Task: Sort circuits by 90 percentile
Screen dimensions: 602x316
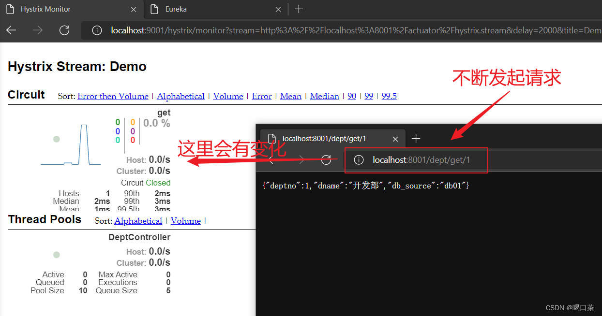Action: point(352,96)
